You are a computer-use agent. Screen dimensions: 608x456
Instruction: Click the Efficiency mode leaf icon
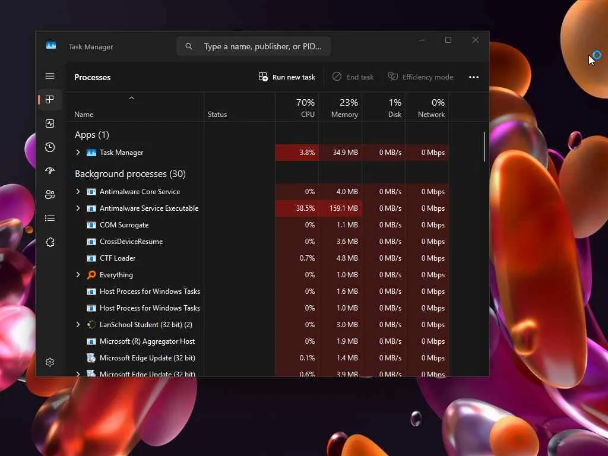(x=393, y=77)
